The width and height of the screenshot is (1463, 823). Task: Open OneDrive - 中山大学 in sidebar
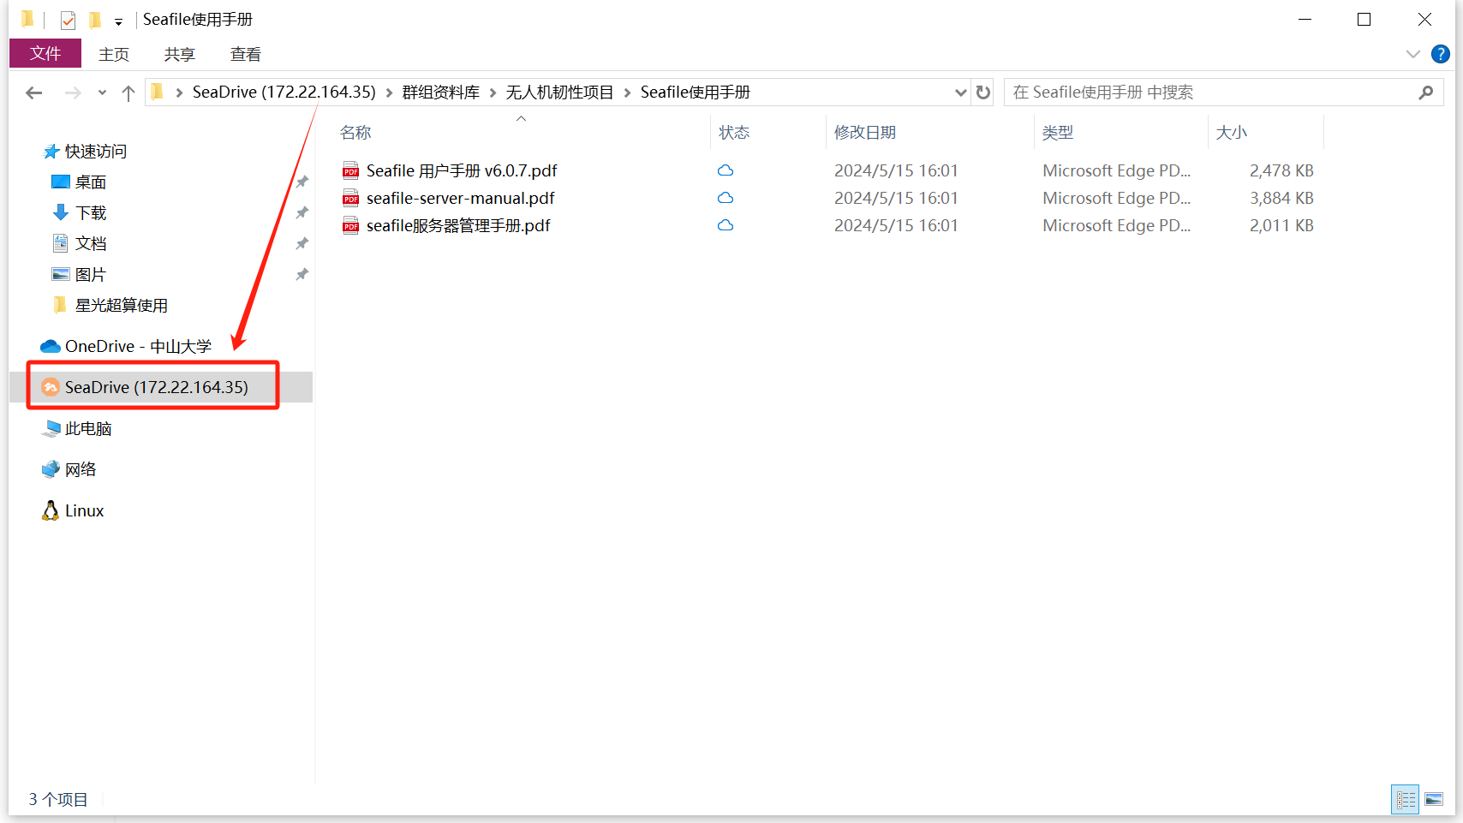coord(137,346)
